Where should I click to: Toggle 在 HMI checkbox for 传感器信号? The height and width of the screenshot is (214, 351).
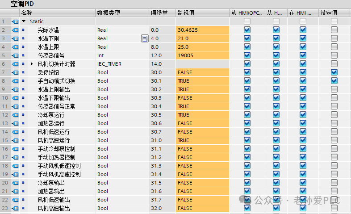(x=303, y=55)
